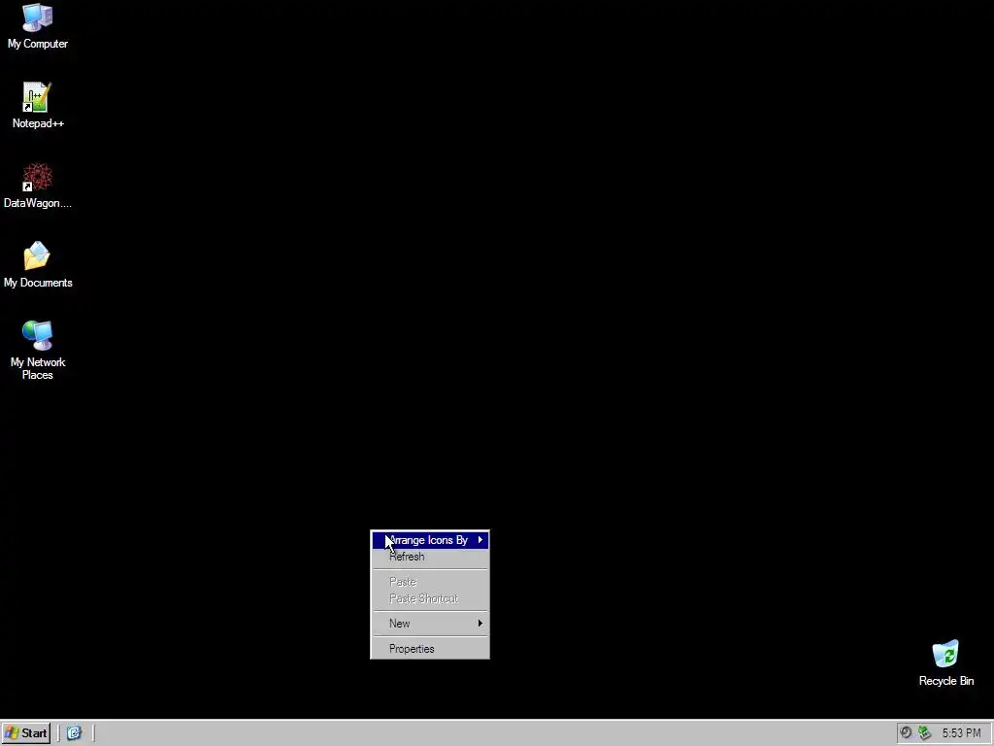
Task: Open the New submenu
Action: [x=430, y=623]
